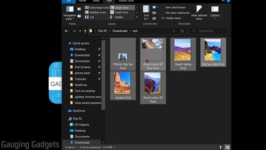This screenshot has width=266, height=150.
Task: Click Size all columns to fit icon
Action: click(154, 18)
